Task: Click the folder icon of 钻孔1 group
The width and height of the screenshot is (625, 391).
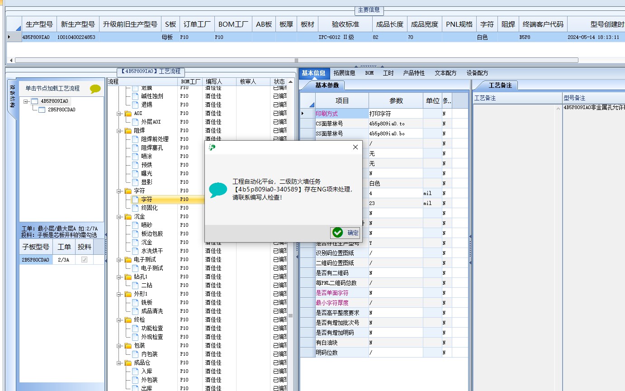Action: tap(128, 277)
